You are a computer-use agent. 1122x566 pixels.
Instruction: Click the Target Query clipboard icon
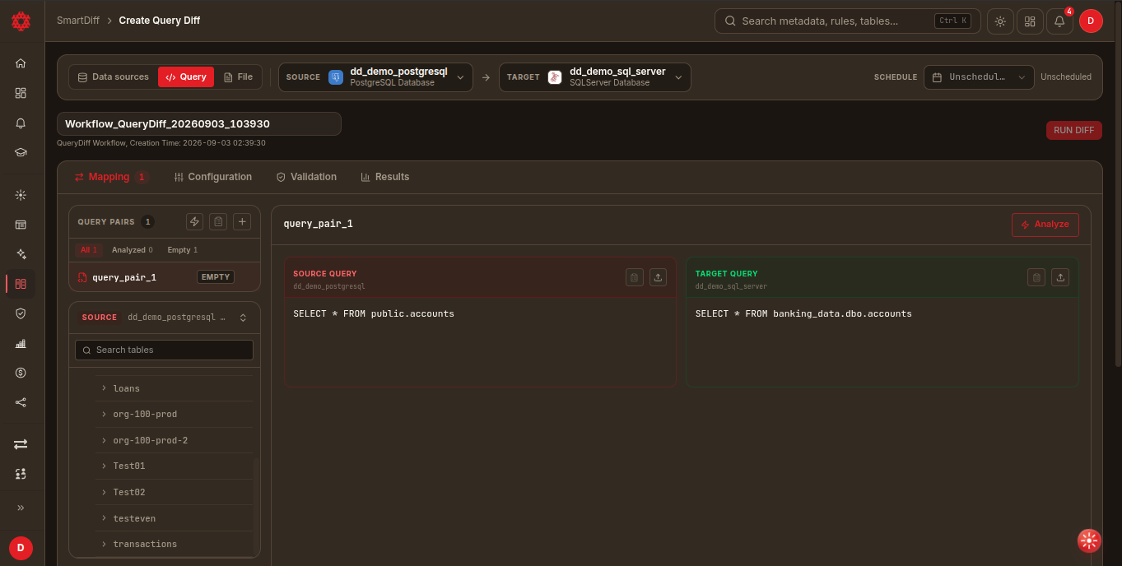click(1036, 277)
